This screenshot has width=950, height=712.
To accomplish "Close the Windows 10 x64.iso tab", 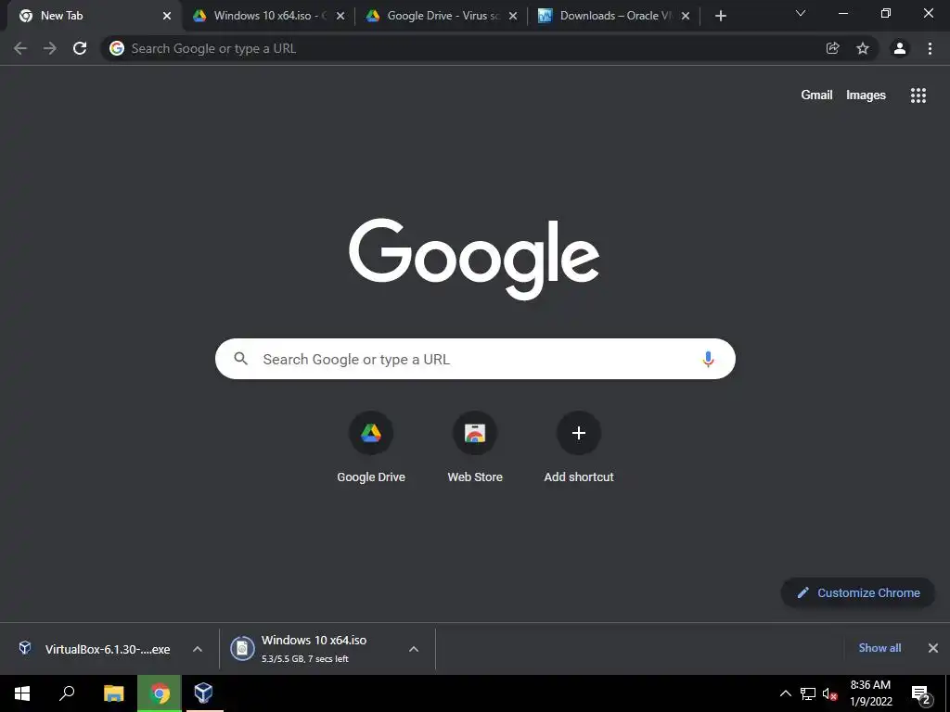I will (x=340, y=17).
